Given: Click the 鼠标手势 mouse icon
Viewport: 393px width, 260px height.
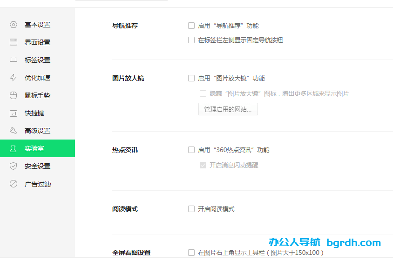Looking at the screenshot, I should pos(14,95).
